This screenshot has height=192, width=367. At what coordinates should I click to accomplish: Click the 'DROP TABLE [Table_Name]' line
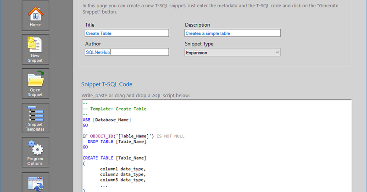click(117, 142)
